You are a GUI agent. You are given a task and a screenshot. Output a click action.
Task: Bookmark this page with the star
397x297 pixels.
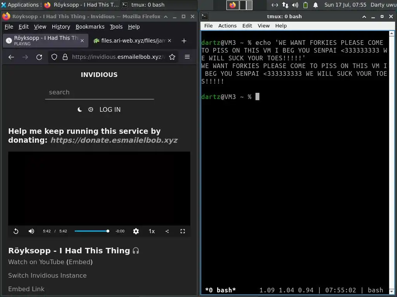[x=172, y=57]
